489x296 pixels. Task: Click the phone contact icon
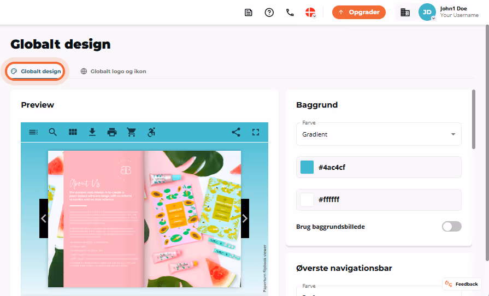click(x=290, y=13)
